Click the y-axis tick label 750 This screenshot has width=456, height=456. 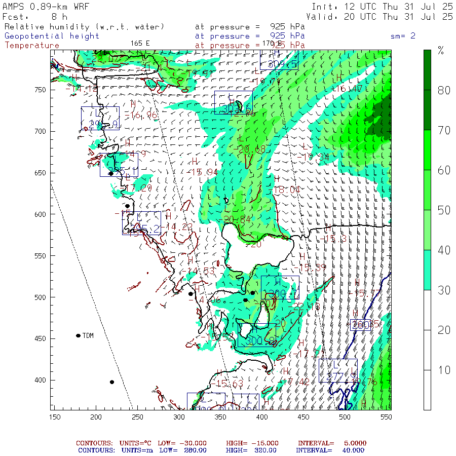pos(40,90)
